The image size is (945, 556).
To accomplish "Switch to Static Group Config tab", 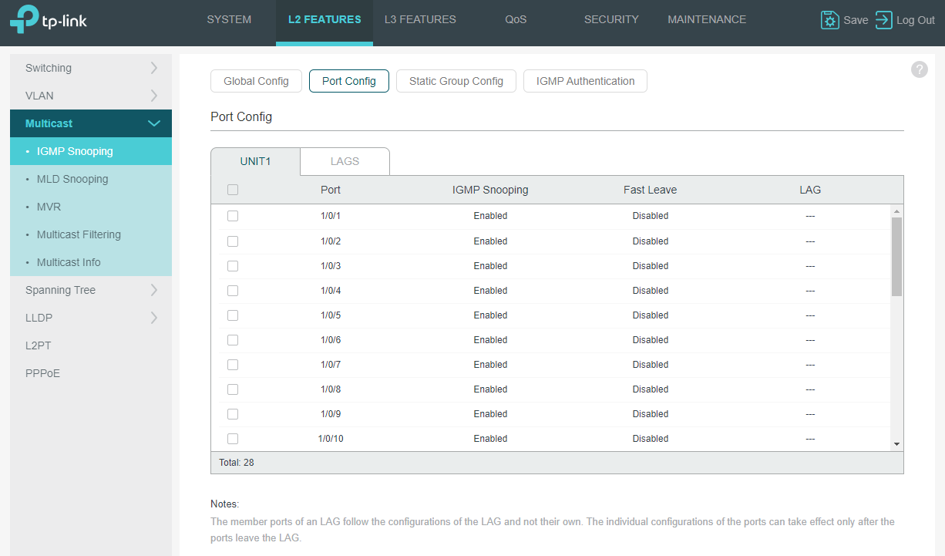I will click(x=456, y=81).
